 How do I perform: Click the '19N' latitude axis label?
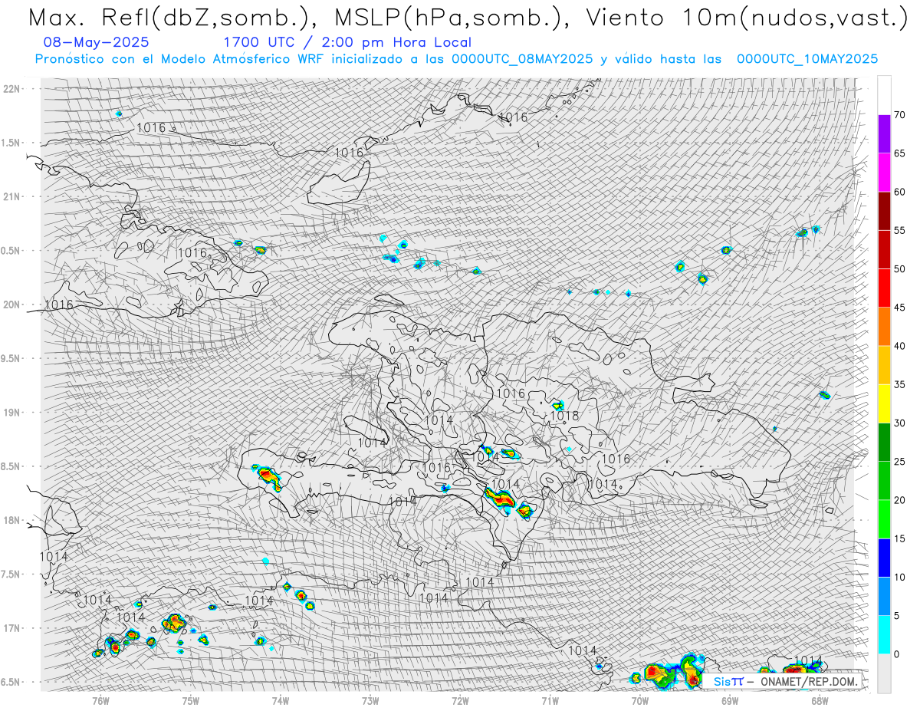pos(11,412)
